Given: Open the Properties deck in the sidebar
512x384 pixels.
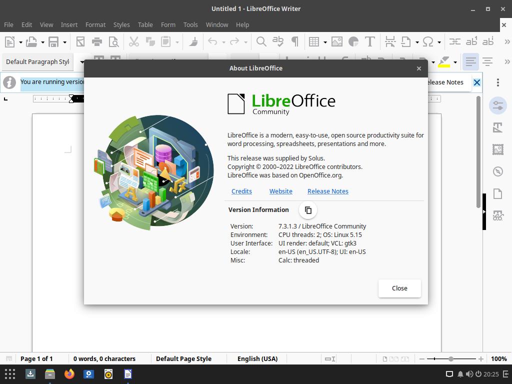Looking at the screenshot, I should [x=498, y=105].
